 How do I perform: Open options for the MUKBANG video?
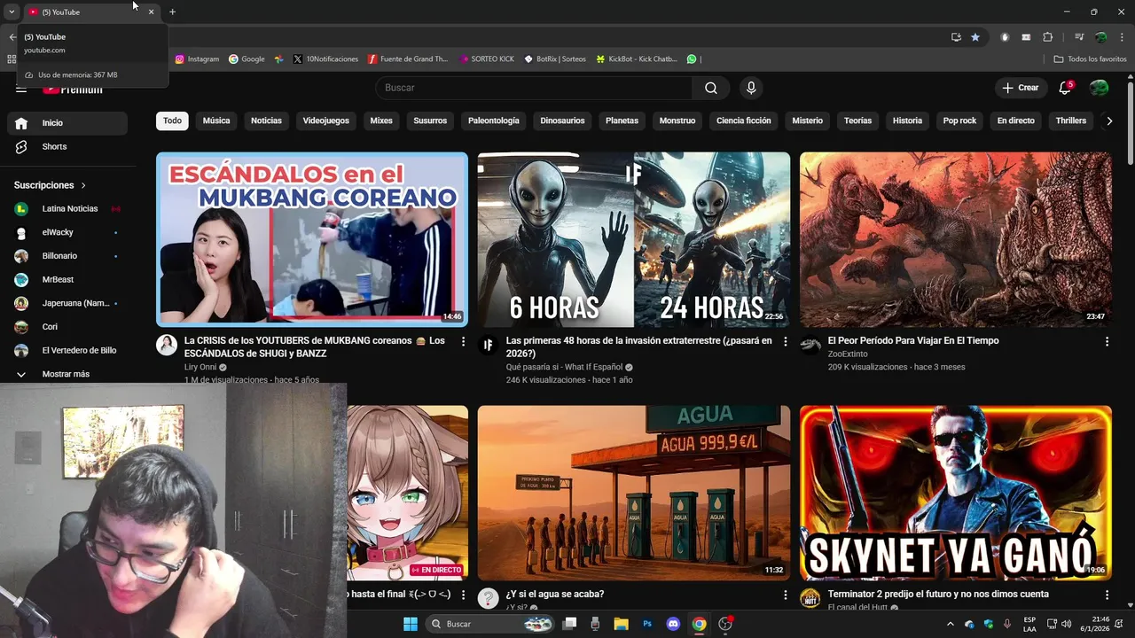(x=463, y=341)
